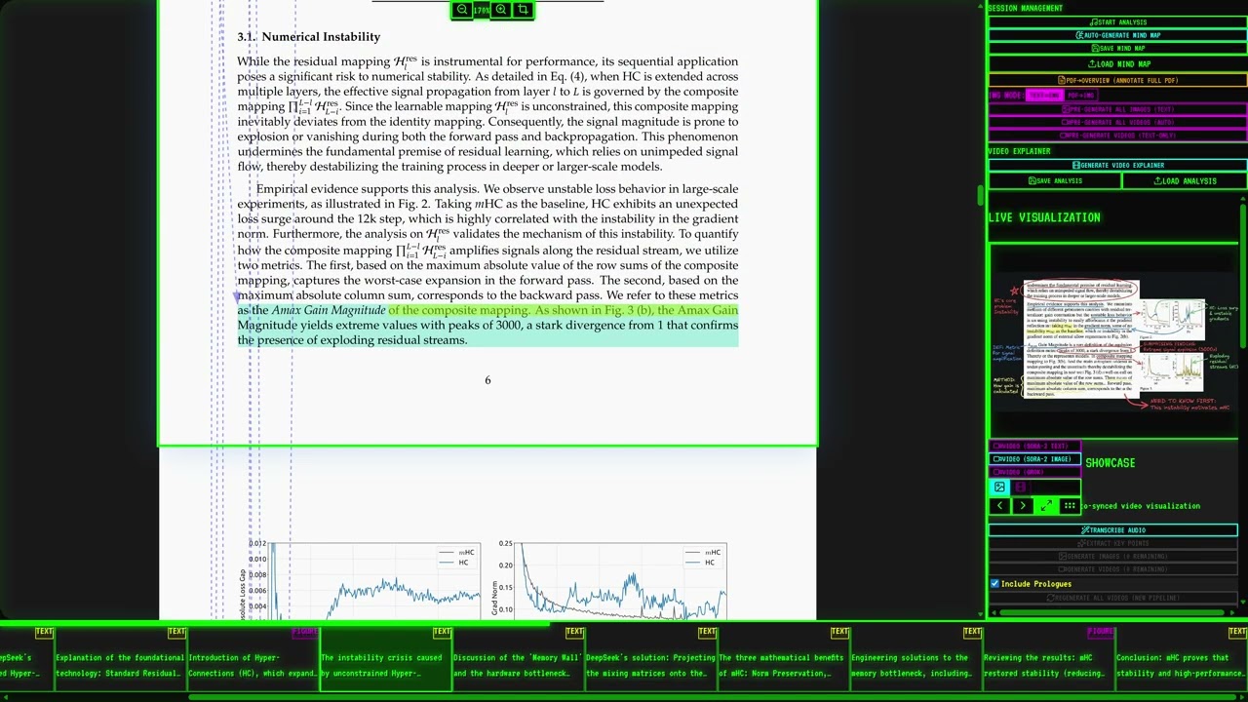This screenshot has height=702, width=1248.
Task: Select Video Grok option
Action: pyautogui.click(x=1034, y=472)
